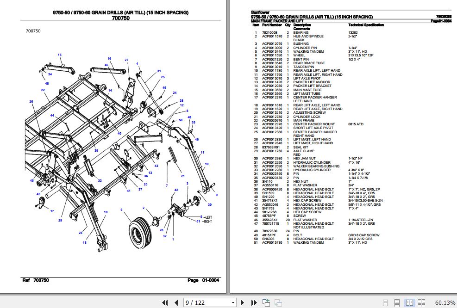Click the WHEEL description for item 6
The height and width of the screenshot is (308, 457).
click(x=299, y=55)
